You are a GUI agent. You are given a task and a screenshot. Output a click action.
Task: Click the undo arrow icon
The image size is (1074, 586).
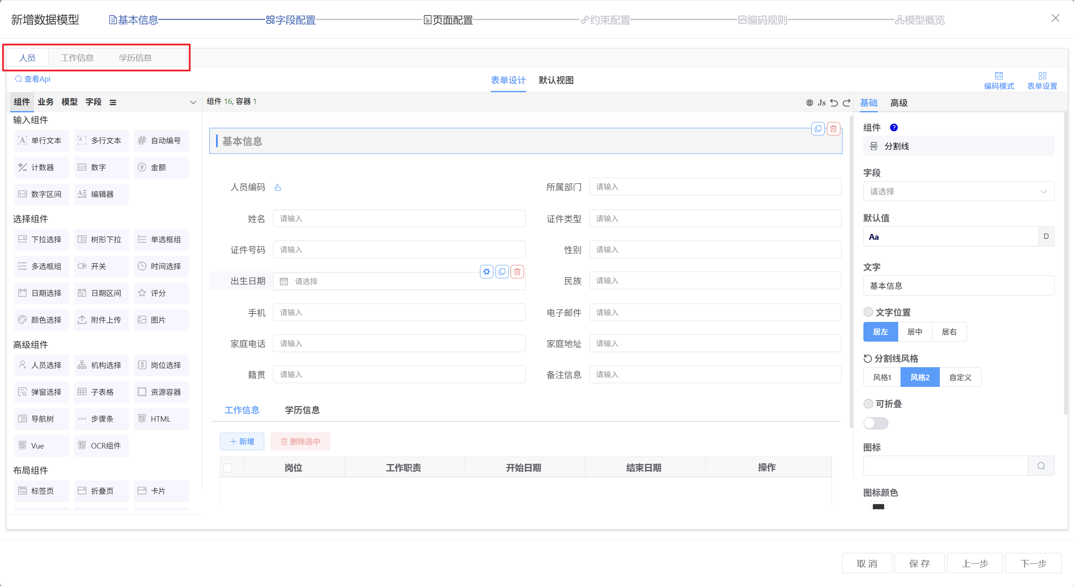point(834,103)
